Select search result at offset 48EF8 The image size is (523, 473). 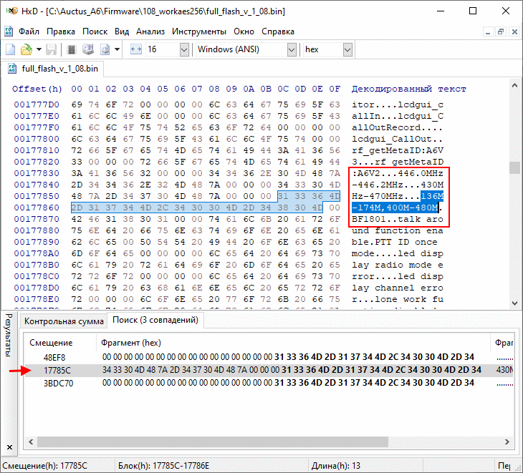pyautogui.click(x=268, y=357)
